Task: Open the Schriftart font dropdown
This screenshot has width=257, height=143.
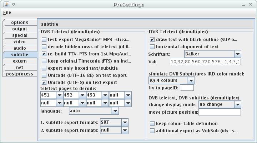Action: click(238, 54)
